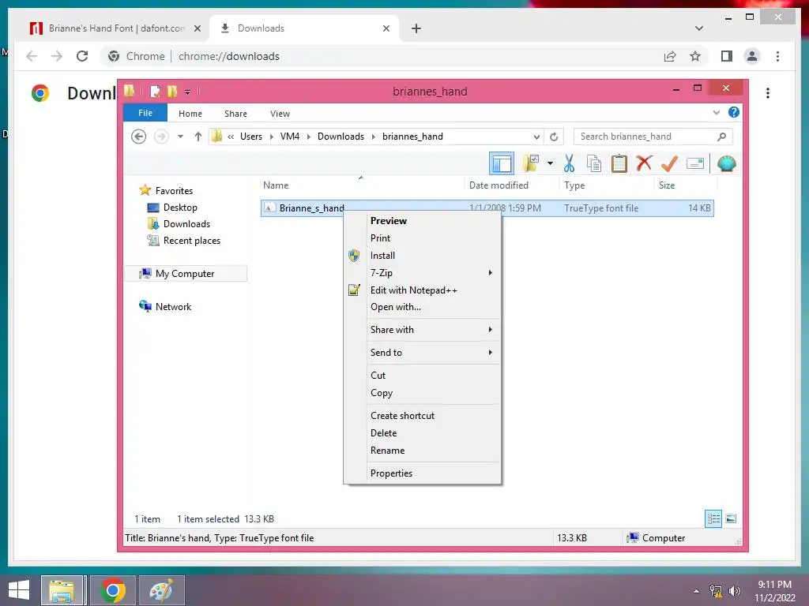The image size is (809, 606).
Task: Click the folder options icon in toolbar
Action: coord(531,163)
